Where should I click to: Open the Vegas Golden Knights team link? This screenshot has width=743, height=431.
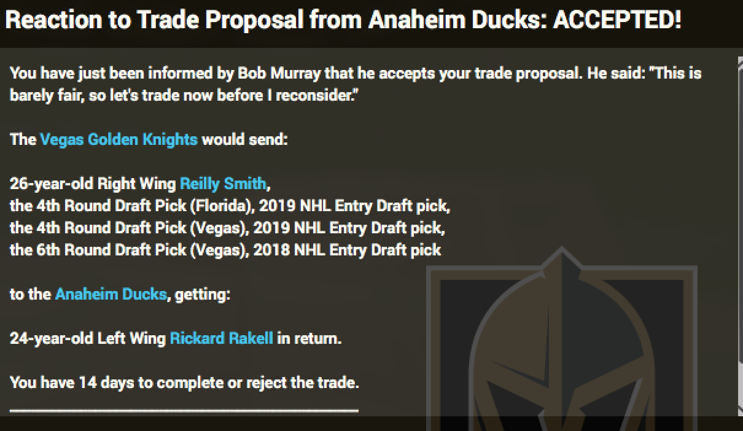pyautogui.click(x=119, y=139)
